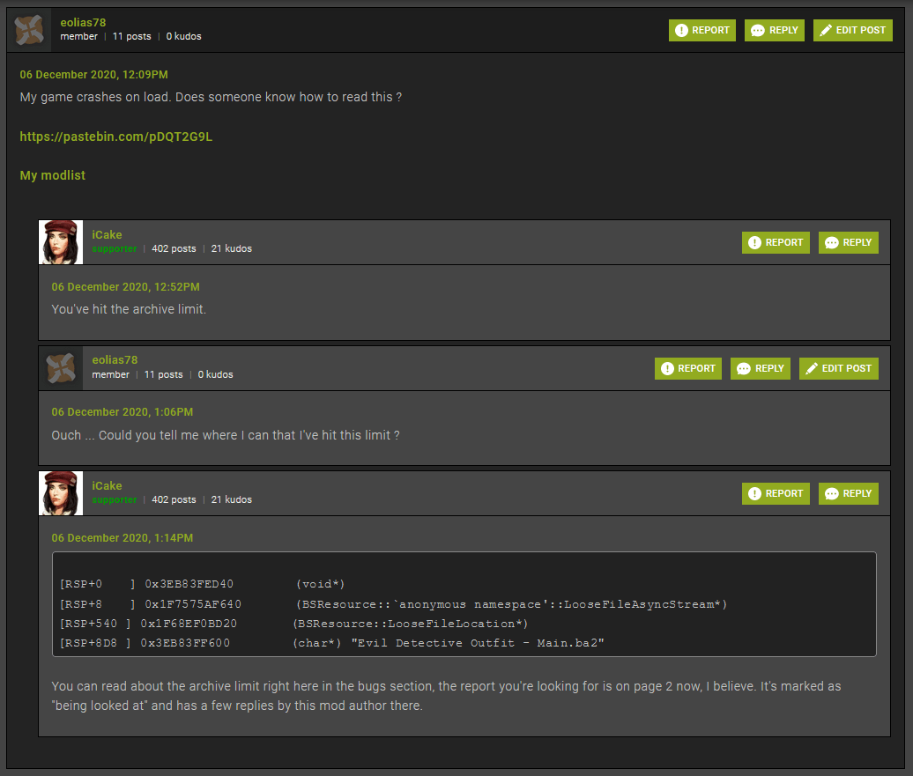Reply to eolias78's 1:06PM comment

(x=760, y=368)
